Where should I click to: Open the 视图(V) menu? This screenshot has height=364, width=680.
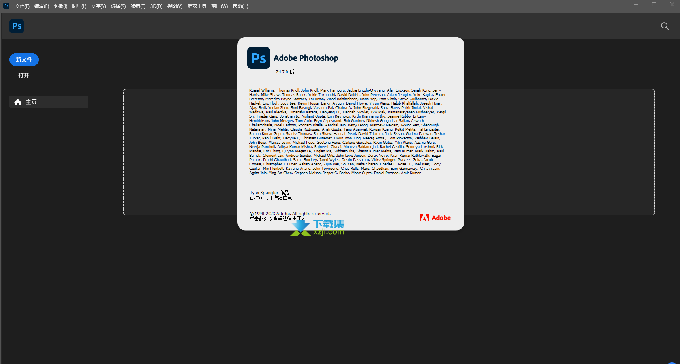click(175, 6)
